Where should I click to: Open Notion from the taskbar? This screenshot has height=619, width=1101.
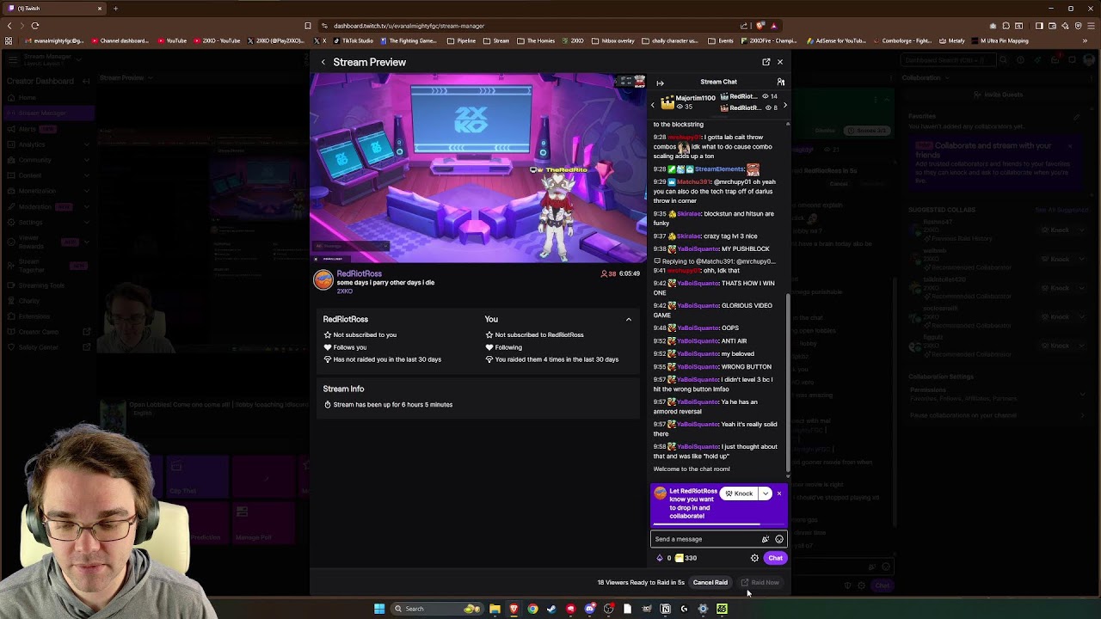pos(665,609)
